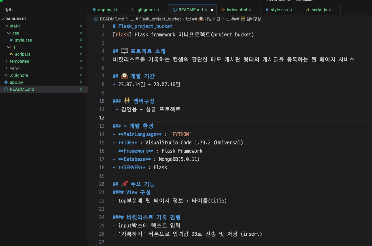This screenshot has height=246, width=372.
Task: Click the info icon on README.md tab
Action: pos(174,10)
